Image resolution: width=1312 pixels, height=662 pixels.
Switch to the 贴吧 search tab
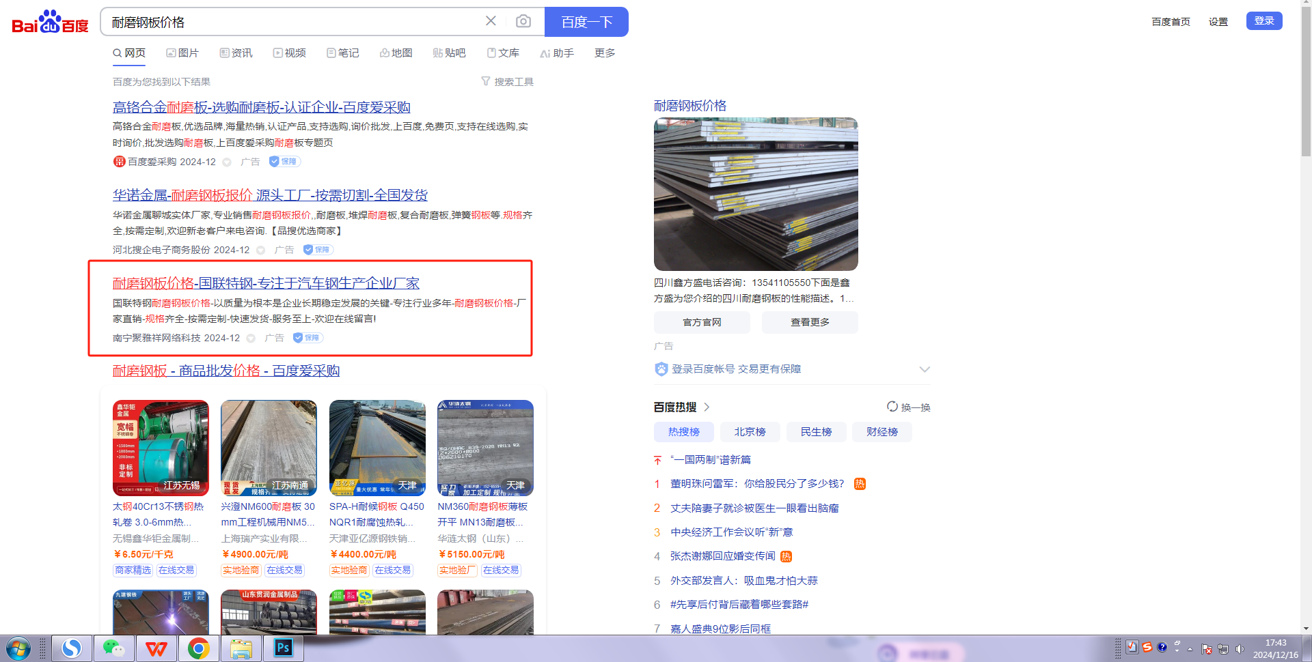tap(449, 53)
